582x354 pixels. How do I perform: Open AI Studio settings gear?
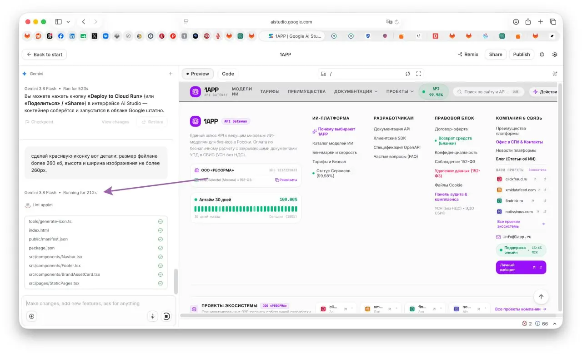(x=555, y=55)
